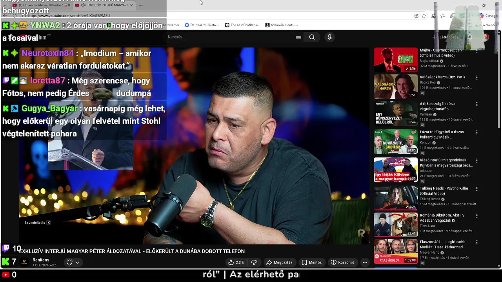Save the video with Mentés
The height and width of the screenshot is (282, 502).
(312, 262)
